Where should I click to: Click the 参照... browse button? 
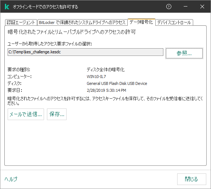click(x=184, y=53)
